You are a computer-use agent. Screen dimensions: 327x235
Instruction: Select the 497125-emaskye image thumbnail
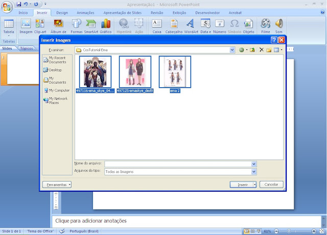pyautogui.click(x=135, y=72)
